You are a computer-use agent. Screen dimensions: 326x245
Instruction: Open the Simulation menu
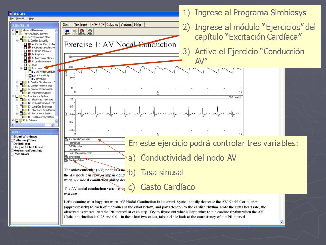coord(21,18)
